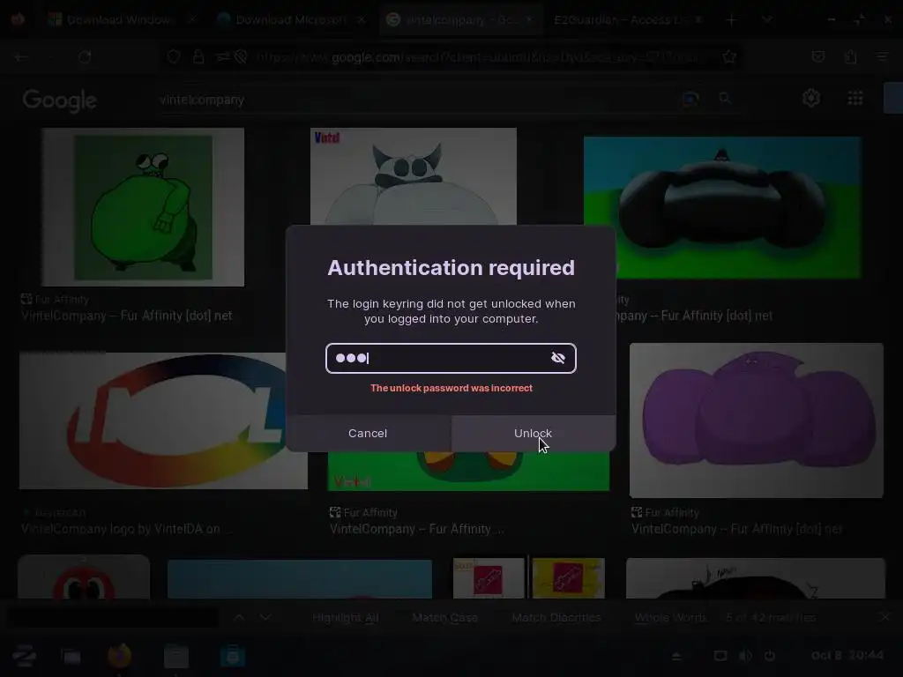Show site security padlock info
903x677 pixels.
pyautogui.click(x=198, y=56)
